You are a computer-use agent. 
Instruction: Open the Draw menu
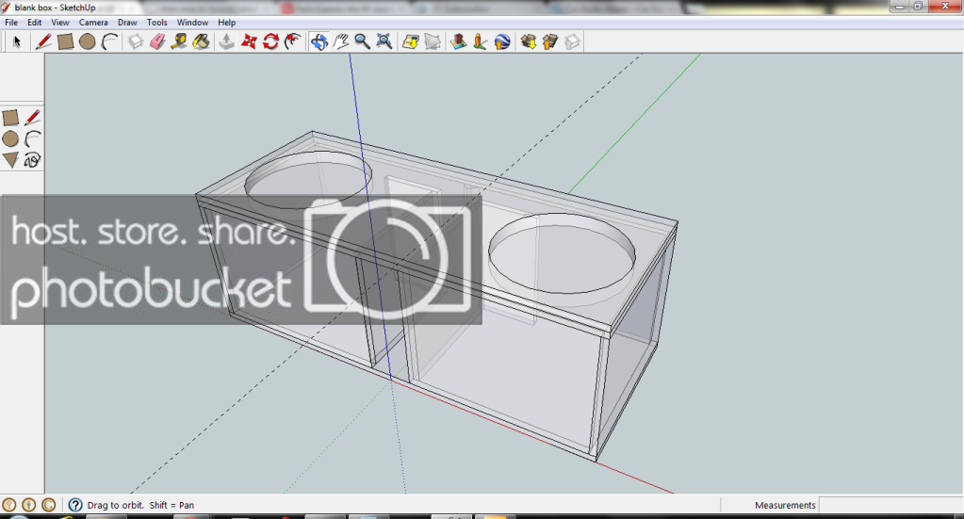point(127,22)
